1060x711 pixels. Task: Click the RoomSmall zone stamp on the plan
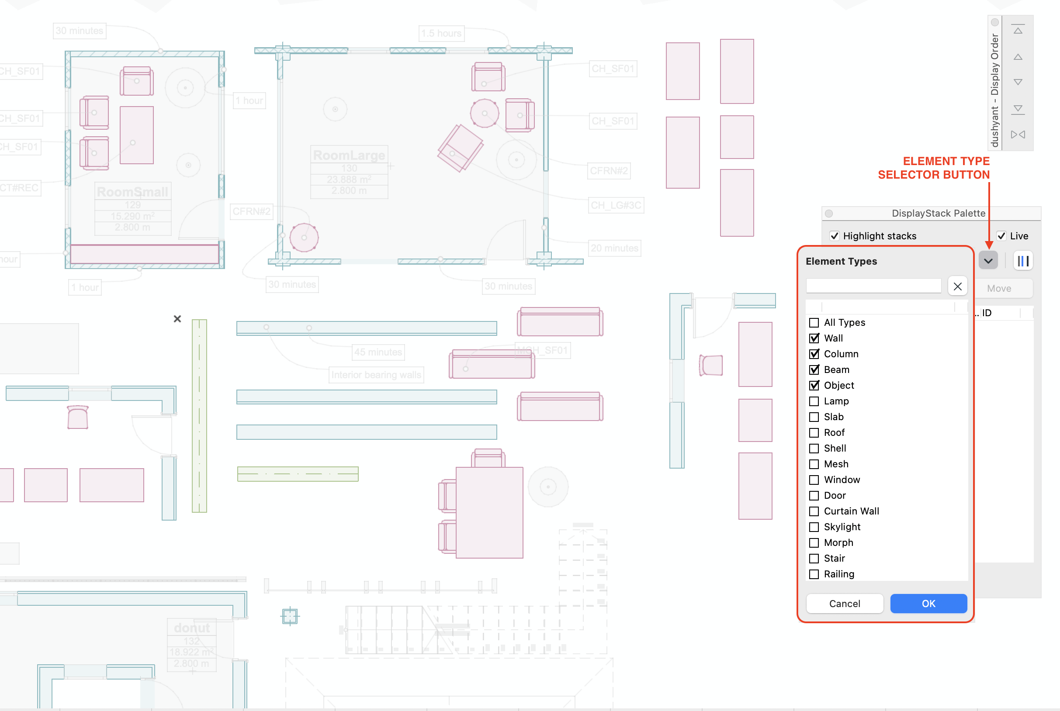click(x=133, y=209)
